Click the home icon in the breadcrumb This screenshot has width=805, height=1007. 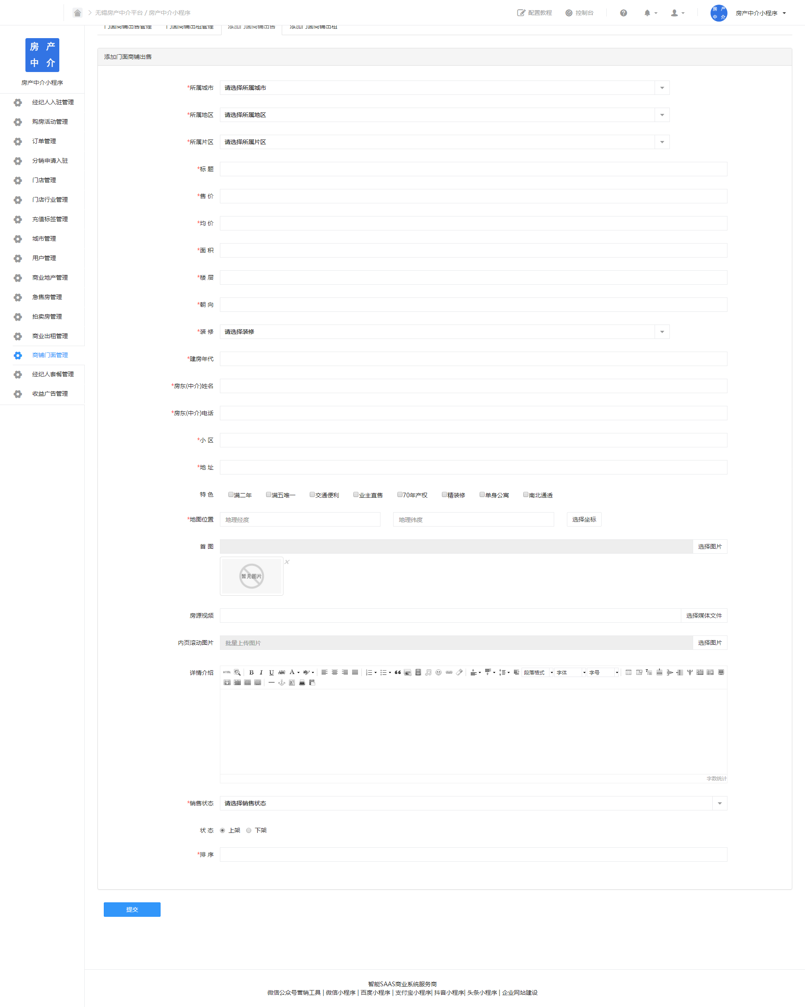pos(78,13)
